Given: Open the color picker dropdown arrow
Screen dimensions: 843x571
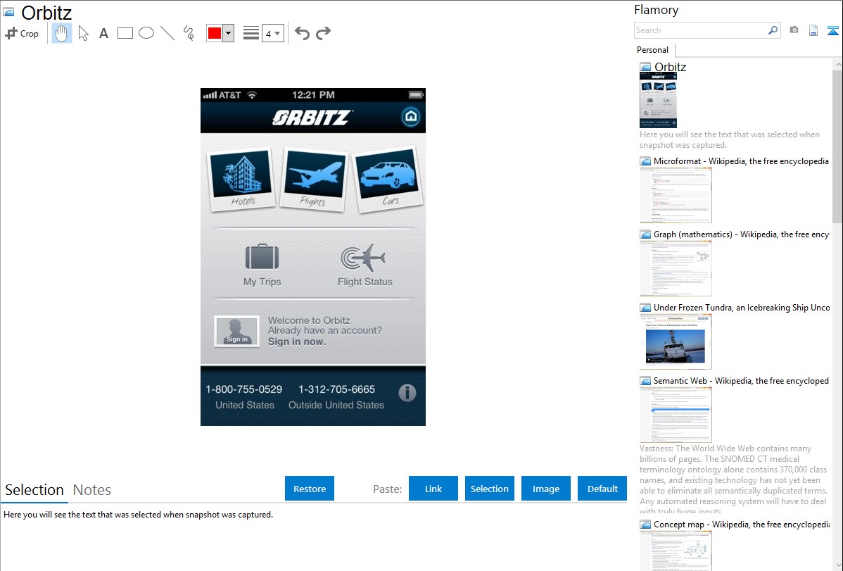Looking at the screenshot, I should tap(229, 33).
